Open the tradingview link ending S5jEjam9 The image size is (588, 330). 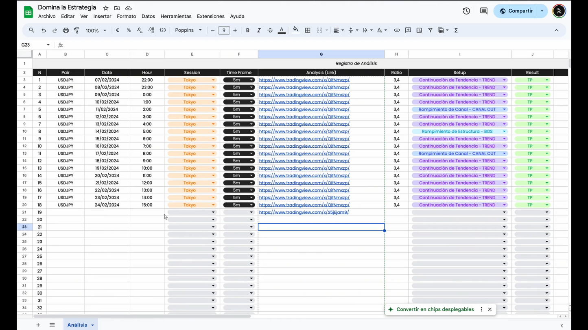pos(304,212)
